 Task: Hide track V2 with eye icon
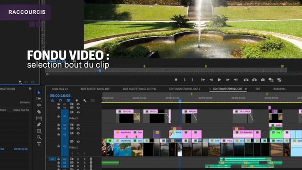point(78,133)
